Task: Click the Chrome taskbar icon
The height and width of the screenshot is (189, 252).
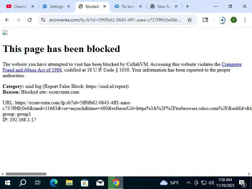Action: click(x=116, y=183)
